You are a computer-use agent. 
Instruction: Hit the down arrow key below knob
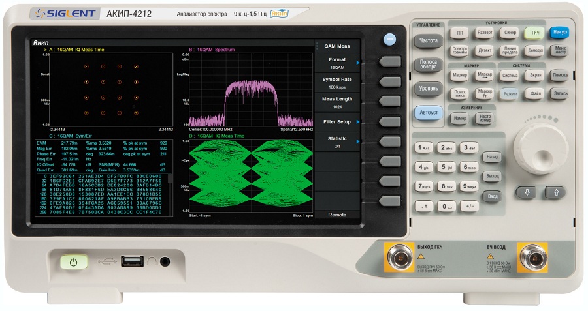(528, 192)
